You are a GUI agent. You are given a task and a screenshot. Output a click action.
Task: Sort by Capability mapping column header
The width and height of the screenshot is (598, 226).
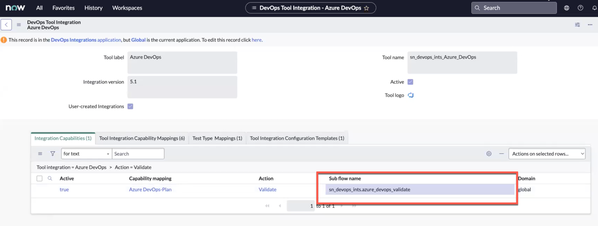[150, 179]
